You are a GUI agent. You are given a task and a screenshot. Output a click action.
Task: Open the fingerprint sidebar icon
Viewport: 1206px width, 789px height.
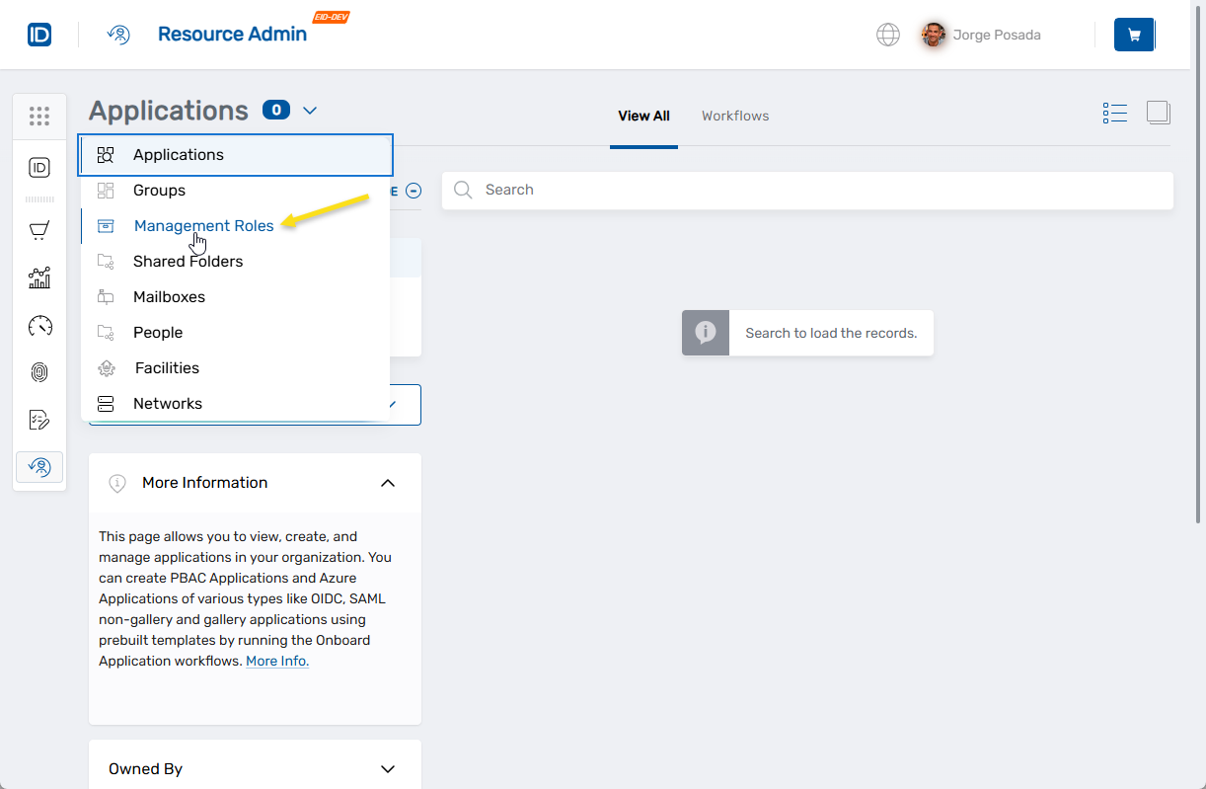coord(39,372)
